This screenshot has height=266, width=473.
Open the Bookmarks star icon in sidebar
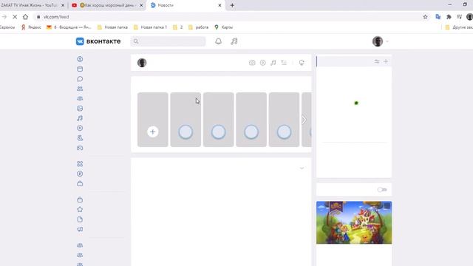point(80,209)
